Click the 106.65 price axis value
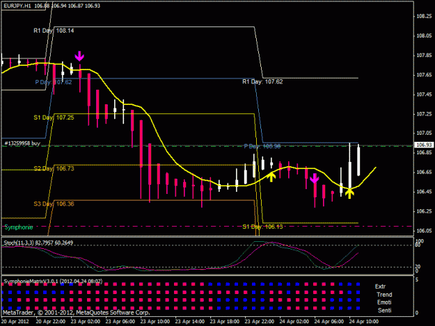Image resolution: width=435 pixels, height=326 pixels. pos(424,172)
